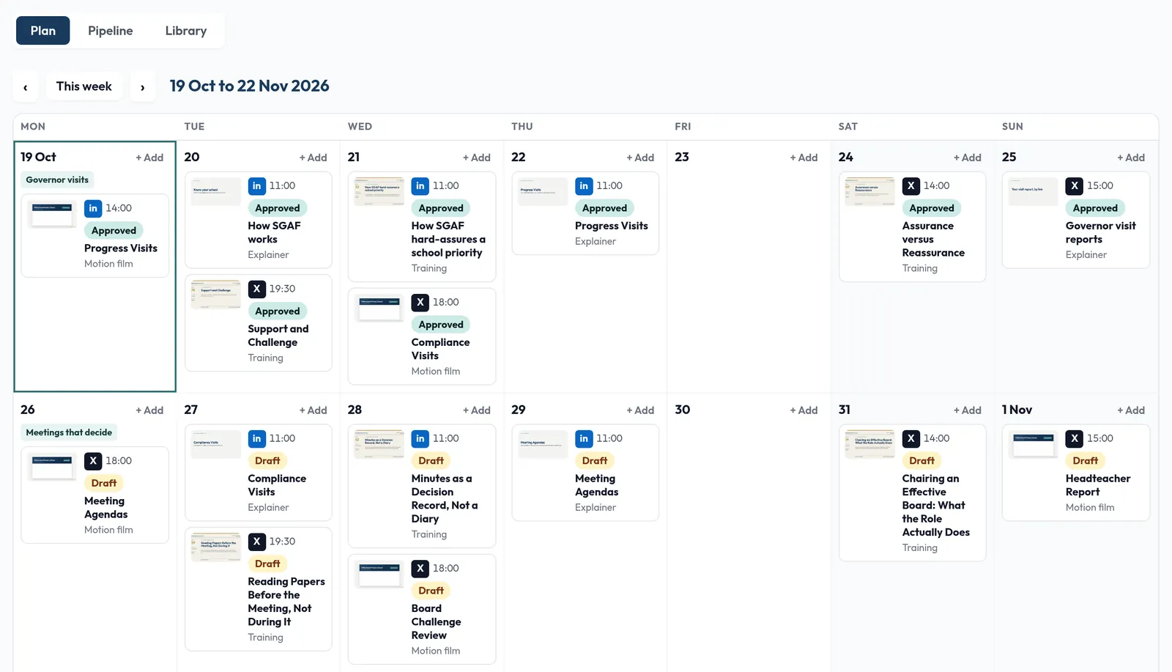Add a post on Tuesday 27

313,410
